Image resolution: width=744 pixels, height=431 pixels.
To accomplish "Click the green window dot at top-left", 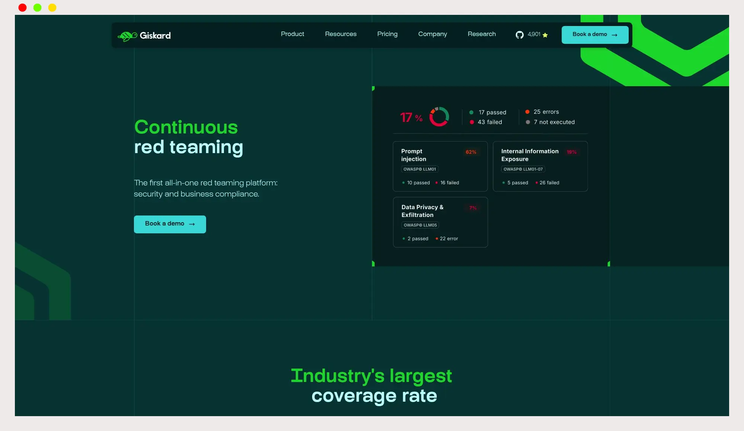I will [37, 7].
